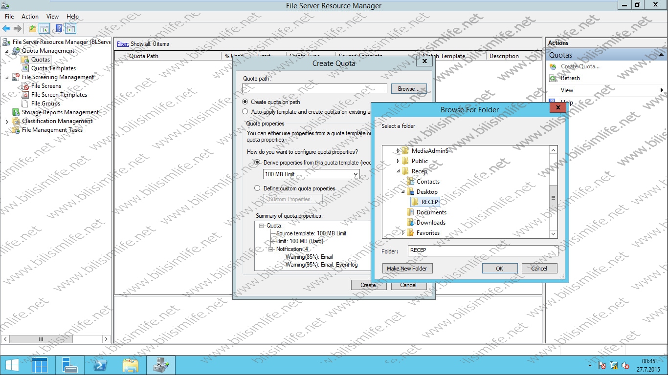The image size is (668, 375).
Task: Open the View submenu in Actions pane
Action: [606, 90]
